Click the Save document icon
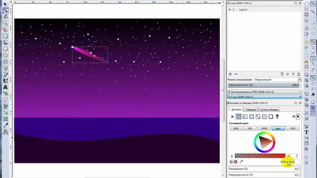317x178 pixels. (x=307, y=15)
